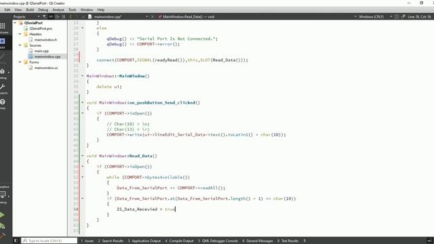Open the Projects view selector dropdown
The height and width of the screenshot is (244, 434).
coord(26,17)
